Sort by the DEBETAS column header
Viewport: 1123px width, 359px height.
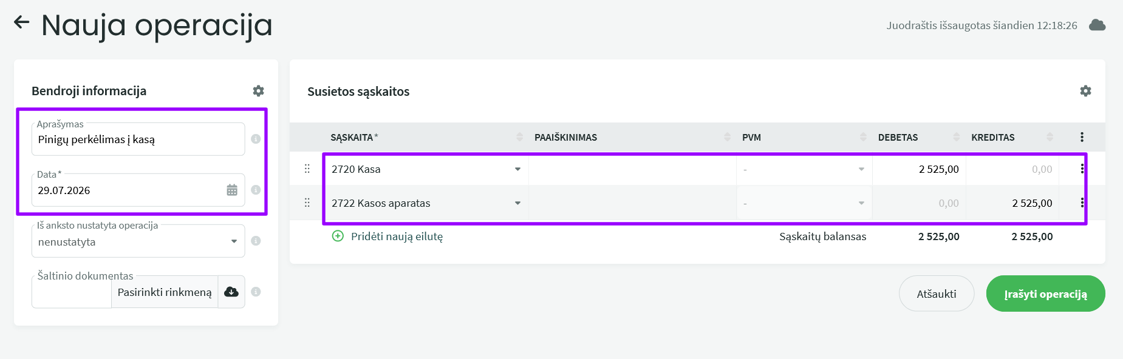898,137
